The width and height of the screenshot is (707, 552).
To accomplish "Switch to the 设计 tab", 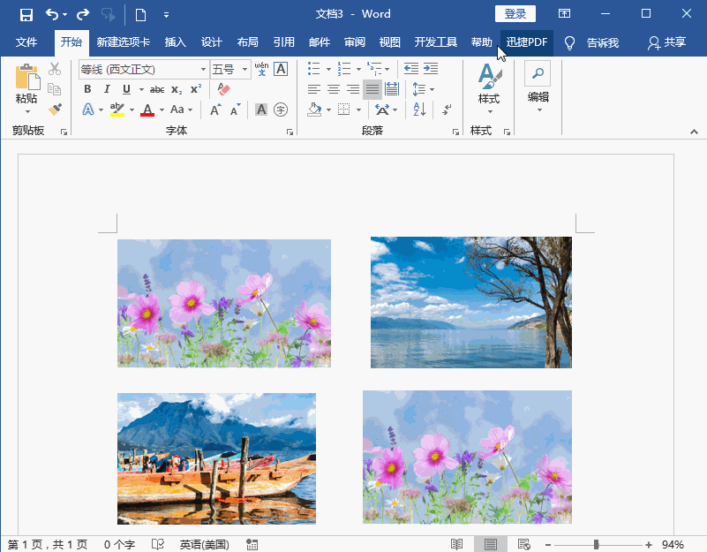I will pyautogui.click(x=212, y=42).
